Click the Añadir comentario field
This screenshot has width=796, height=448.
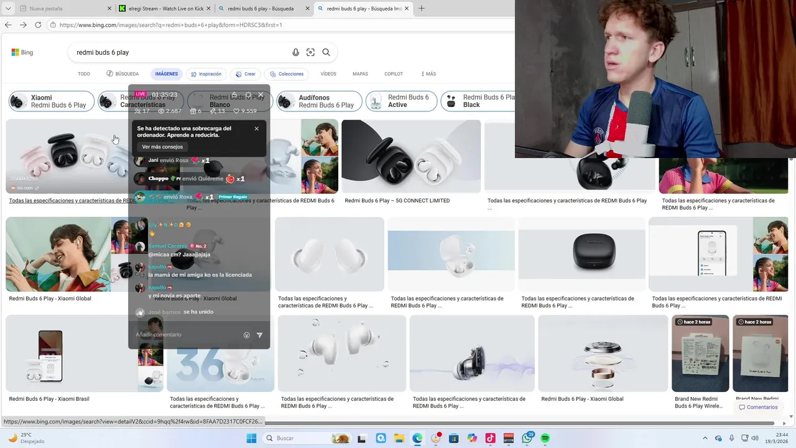(187, 335)
